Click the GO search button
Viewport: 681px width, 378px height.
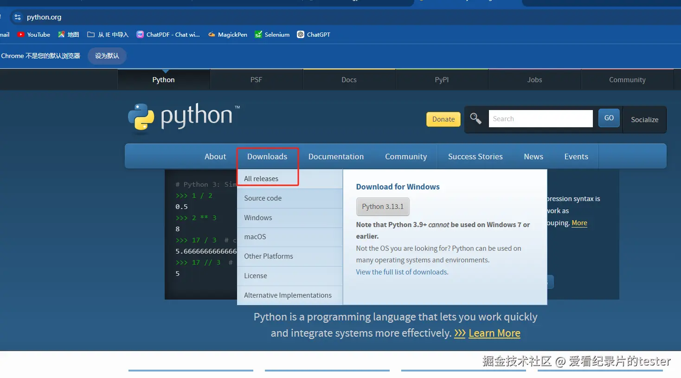click(609, 118)
